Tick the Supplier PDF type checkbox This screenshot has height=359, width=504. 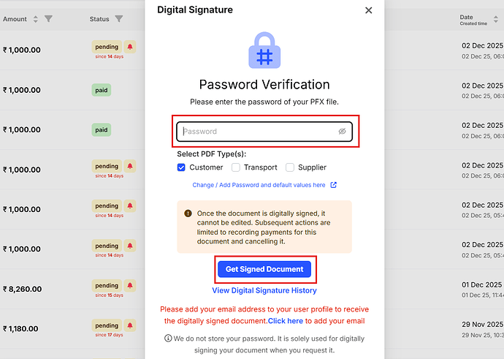tap(290, 167)
